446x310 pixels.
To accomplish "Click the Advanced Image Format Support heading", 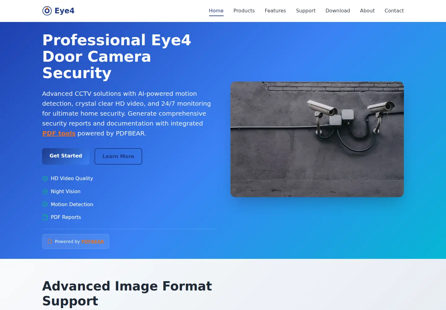I will [x=127, y=293].
